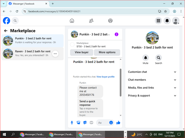Click the browser address bar URL

pos(54,11)
